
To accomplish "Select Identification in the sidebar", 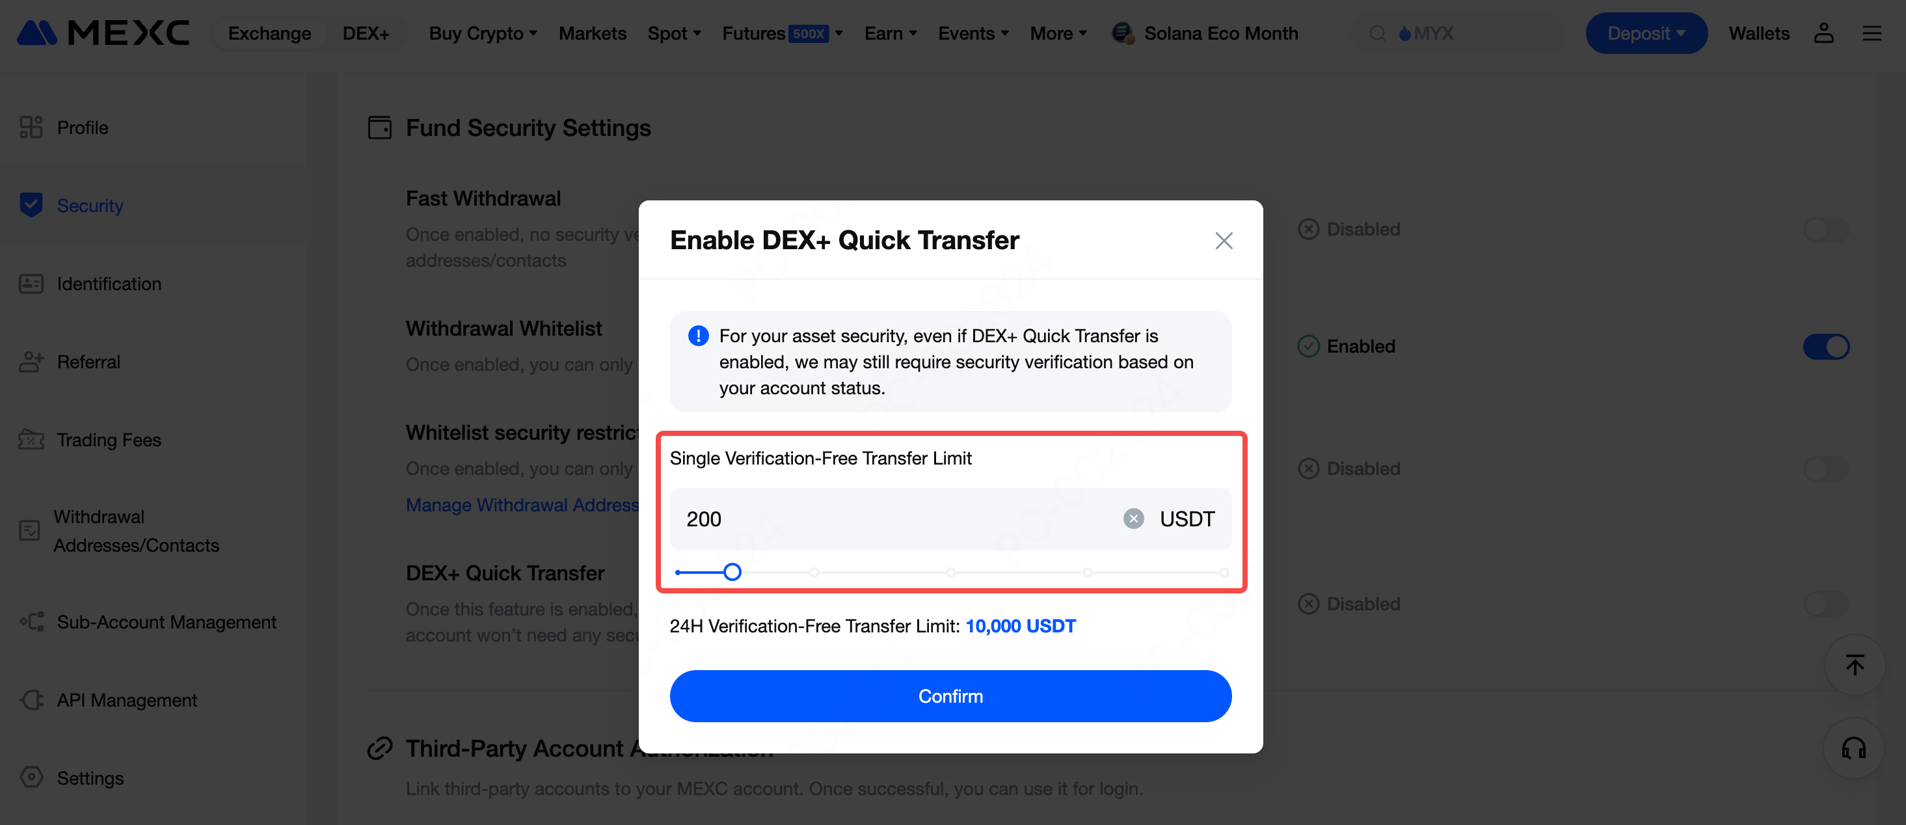I will [x=109, y=284].
